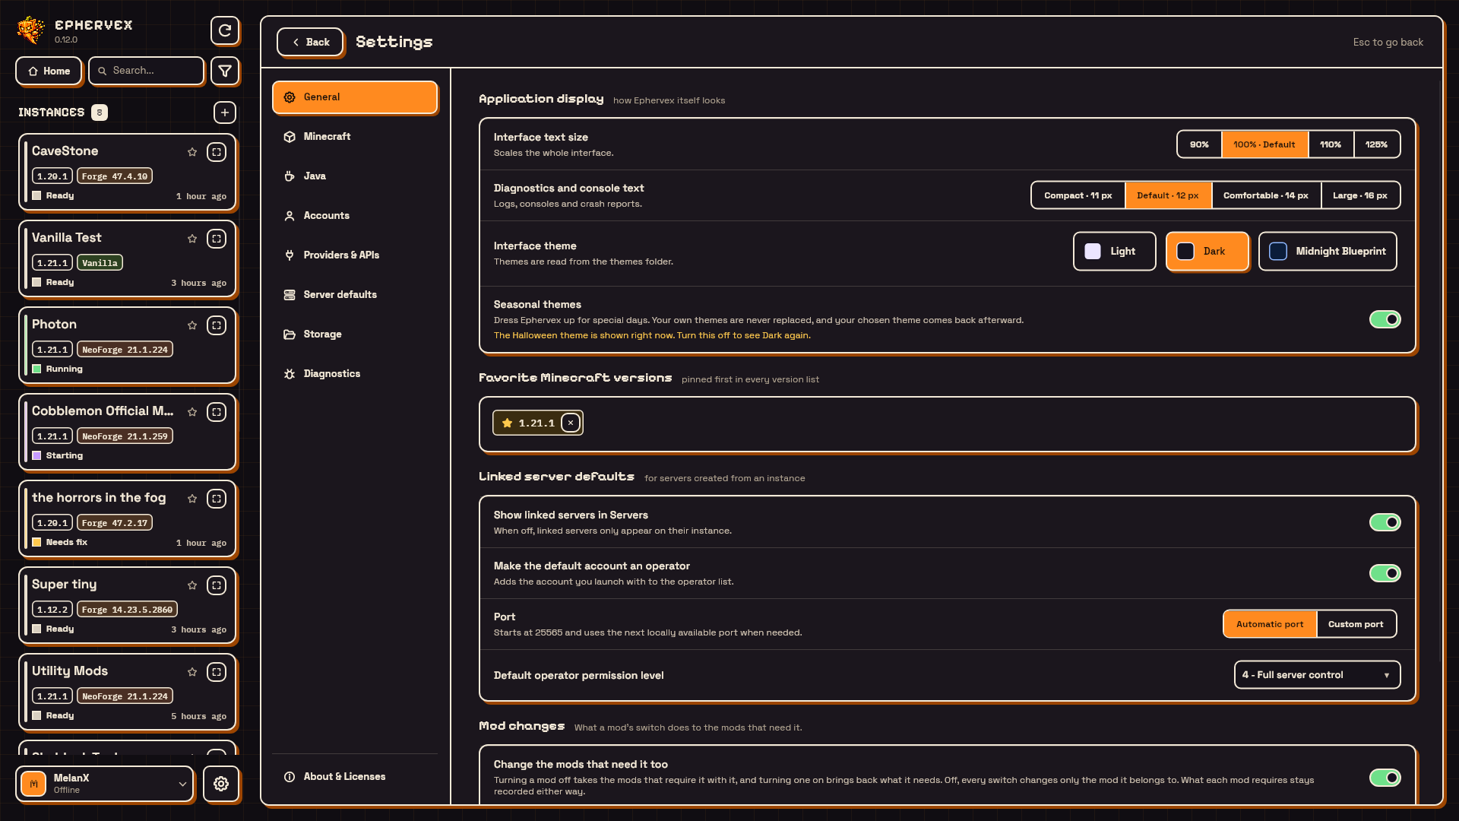
Task: Click the Back button
Action: [310, 43]
